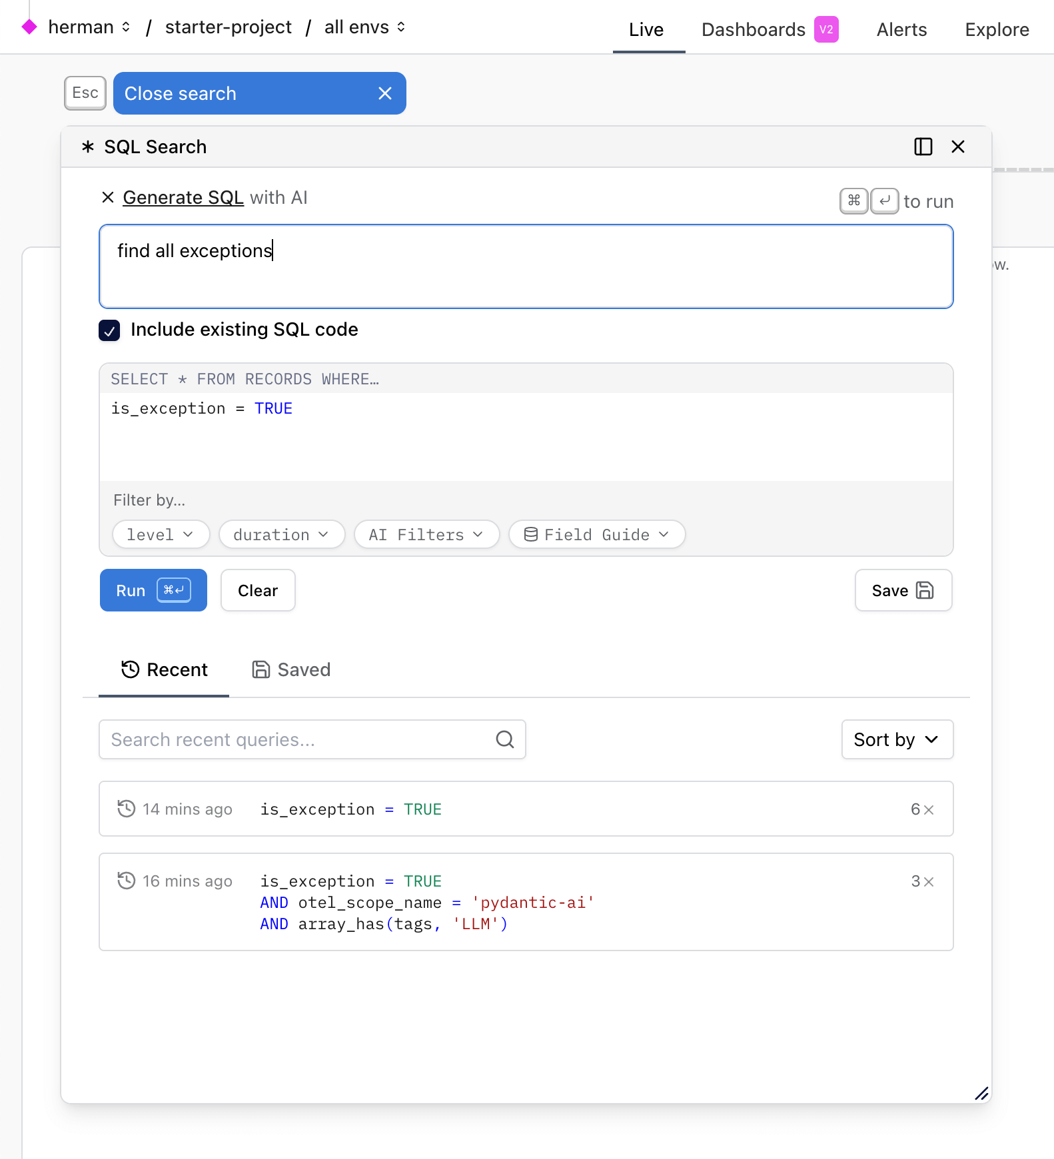Open the Field Guide dropdown

click(x=596, y=535)
